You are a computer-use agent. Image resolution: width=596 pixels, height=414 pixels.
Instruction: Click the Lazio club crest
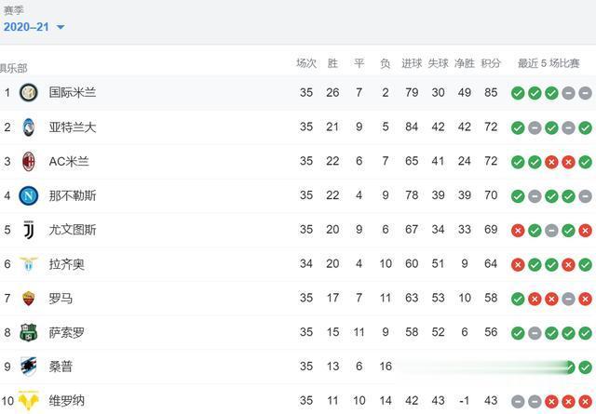pyautogui.click(x=29, y=264)
